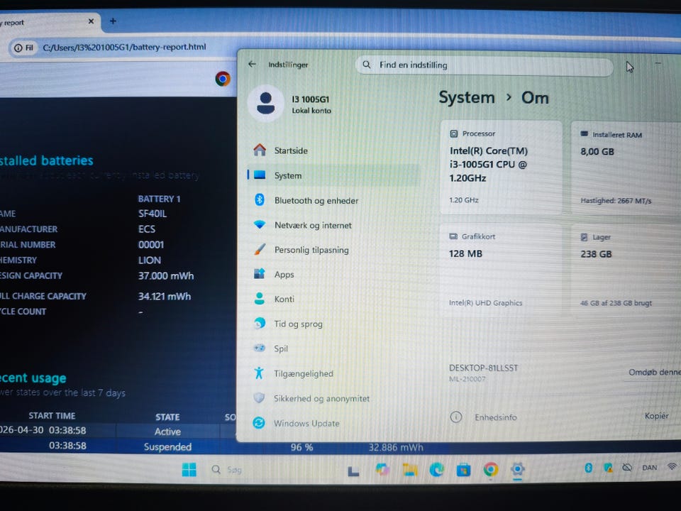Close the battery report browser tab

pos(91,21)
